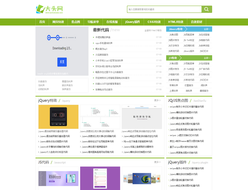Viewport: 248px width, 190px height.
Task: Click the blue jQuery特效 sidebar heading
Action: 176,29
